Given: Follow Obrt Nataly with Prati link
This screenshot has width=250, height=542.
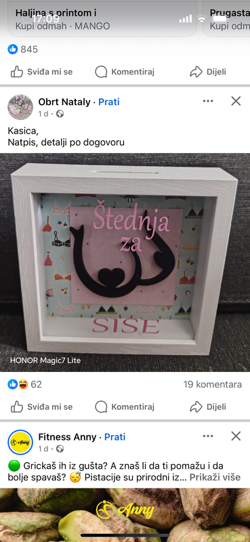Looking at the screenshot, I should point(109,102).
